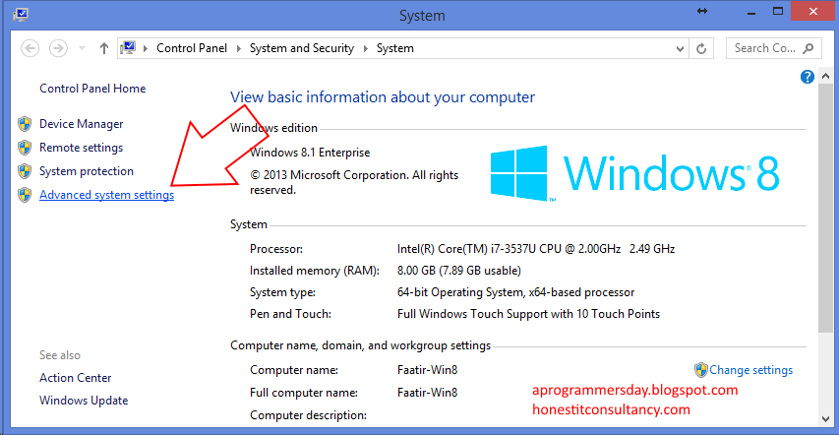Screen dimensions: 839x435
Task: Refresh the address bar view
Action: click(x=701, y=48)
